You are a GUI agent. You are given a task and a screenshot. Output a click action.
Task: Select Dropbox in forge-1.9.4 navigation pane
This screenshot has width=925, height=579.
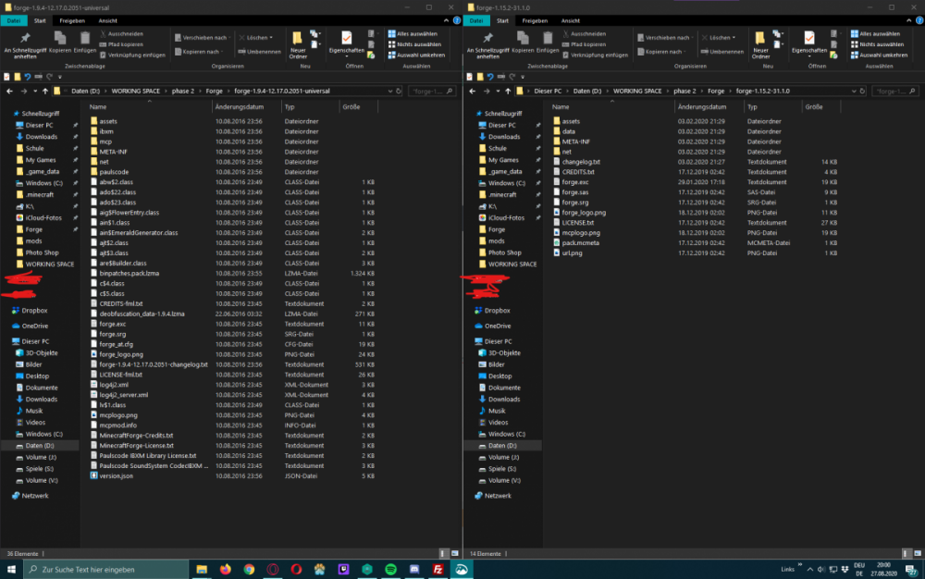click(x=35, y=311)
